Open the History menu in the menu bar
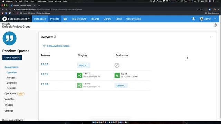Screen dimensions: 221x124 click(x=32, y=1)
